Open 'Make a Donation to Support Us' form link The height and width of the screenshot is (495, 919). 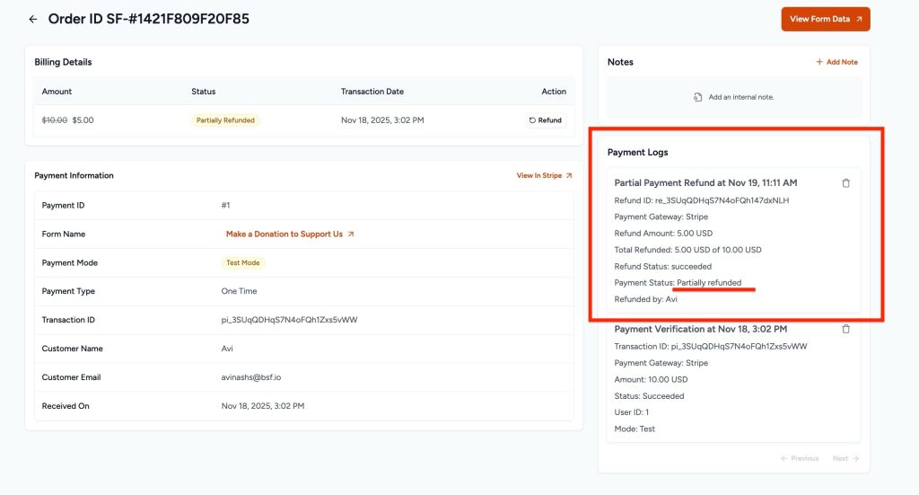[290, 234]
